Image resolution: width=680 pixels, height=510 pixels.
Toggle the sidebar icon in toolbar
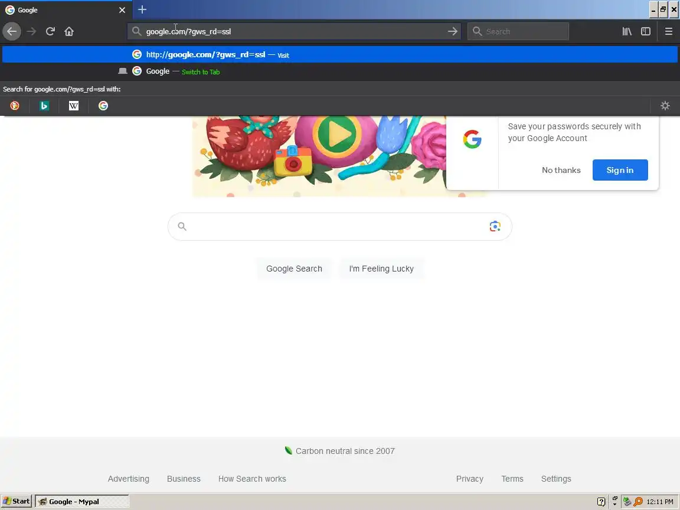(x=646, y=31)
